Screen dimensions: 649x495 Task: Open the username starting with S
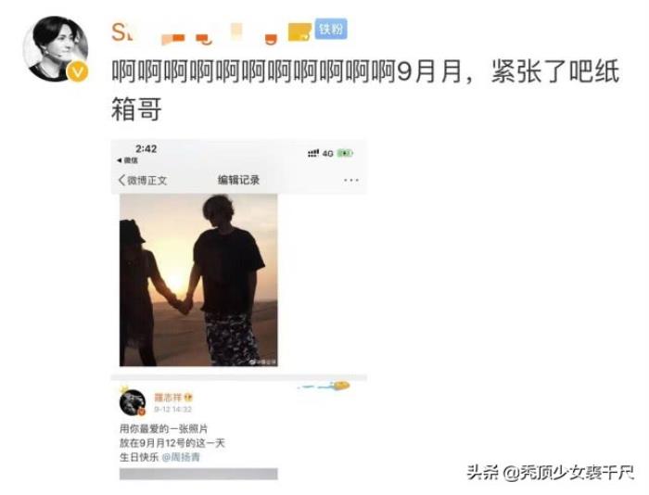coord(121,32)
